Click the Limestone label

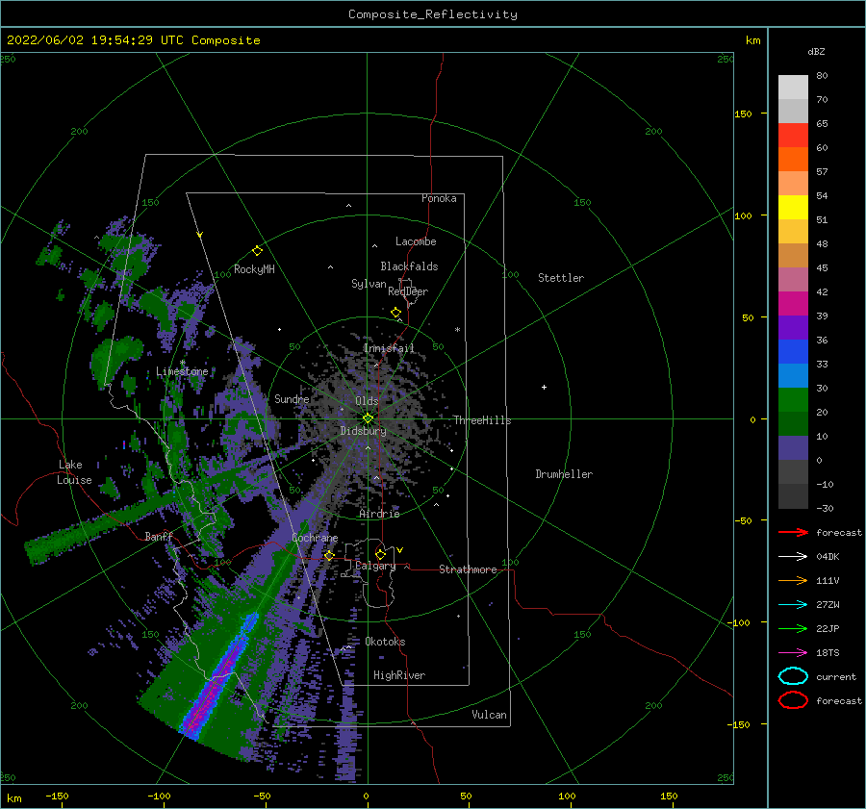pyautogui.click(x=182, y=371)
